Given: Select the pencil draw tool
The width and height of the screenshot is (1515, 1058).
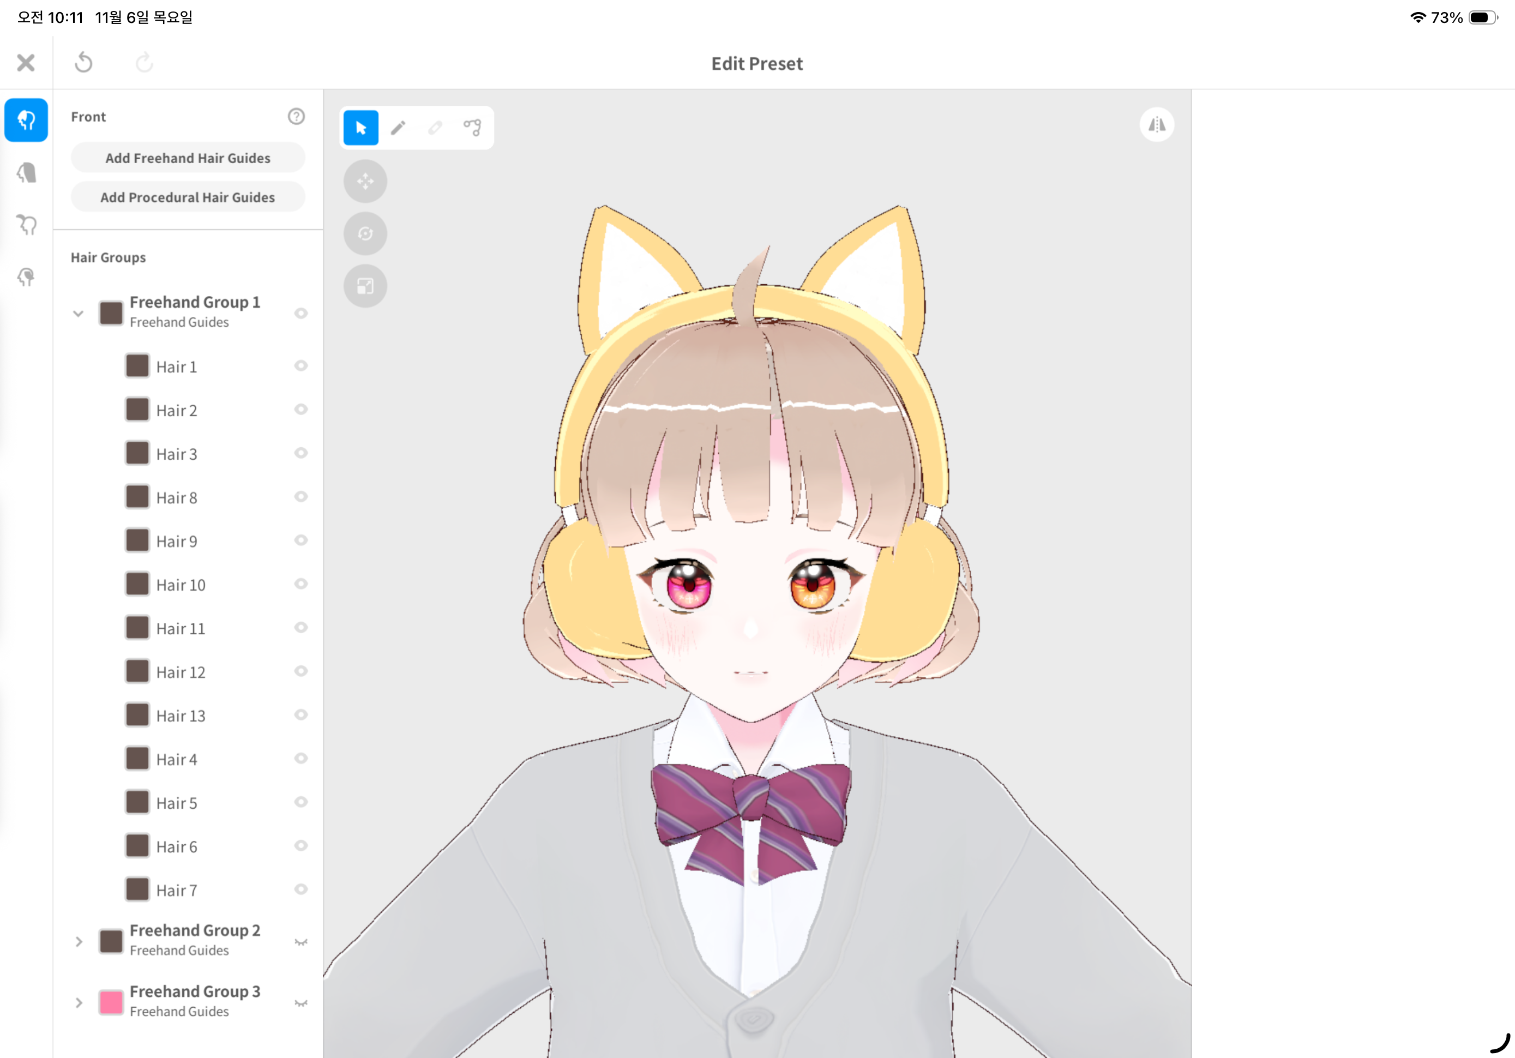Looking at the screenshot, I should [x=398, y=128].
